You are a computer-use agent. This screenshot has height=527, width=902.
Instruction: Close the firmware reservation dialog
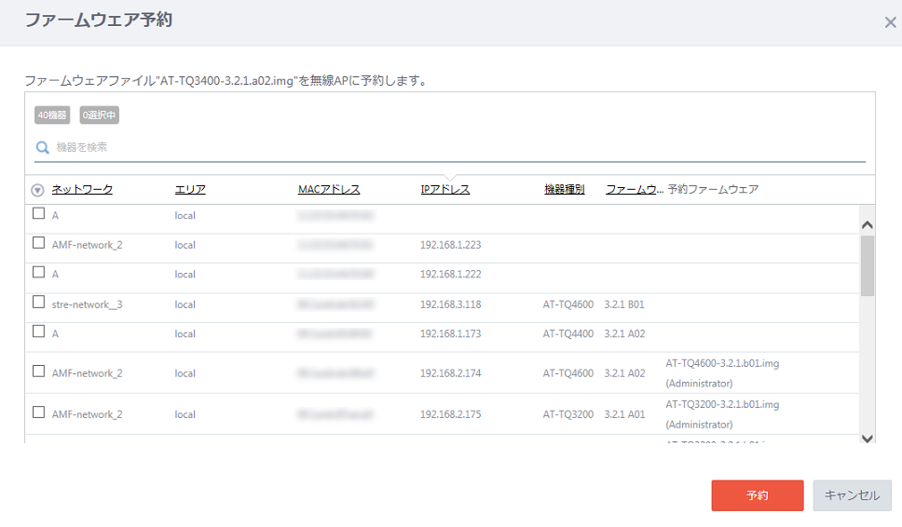tap(890, 22)
